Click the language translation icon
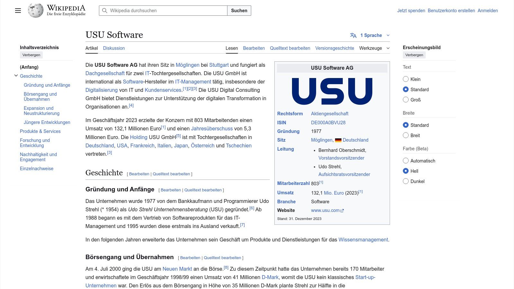Viewport: 514px width, 289px height. [x=353, y=35]
